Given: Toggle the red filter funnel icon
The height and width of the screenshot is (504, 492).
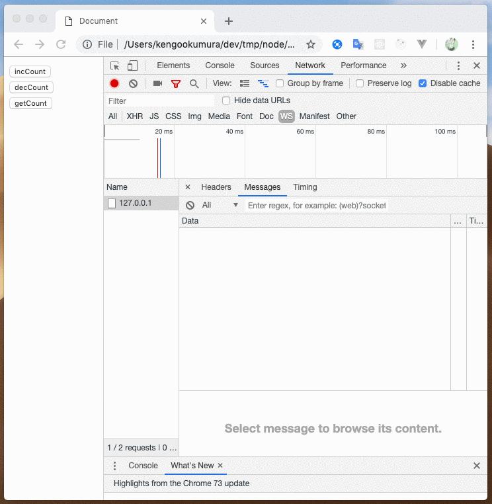Looking at the screenshot, I should (x=176, y=84).
